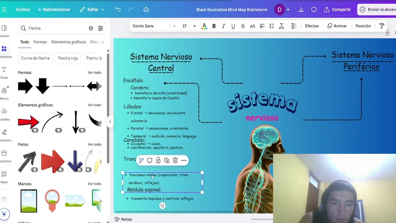Redo the last action
Viewport: 396px width, 223px height.
(131, 10)
